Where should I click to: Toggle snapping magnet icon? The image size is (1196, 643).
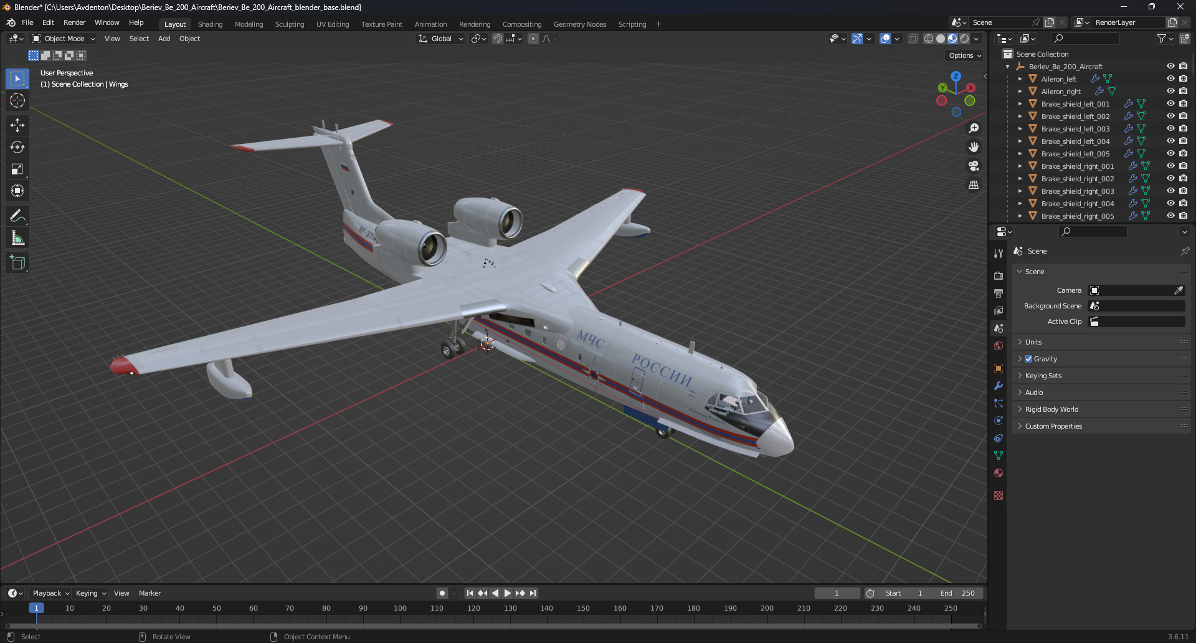pos(498,39)
